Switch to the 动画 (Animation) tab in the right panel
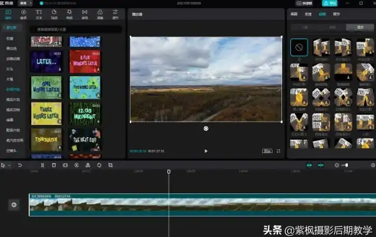The width and height of the screenshot is (376, 237). click(x=322, y=14)
